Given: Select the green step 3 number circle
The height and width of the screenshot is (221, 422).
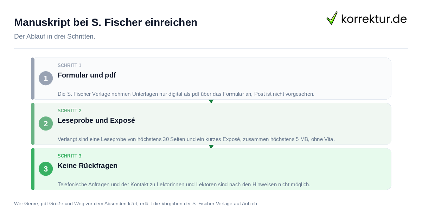Looking at the screenshot, I should point(46,169).
